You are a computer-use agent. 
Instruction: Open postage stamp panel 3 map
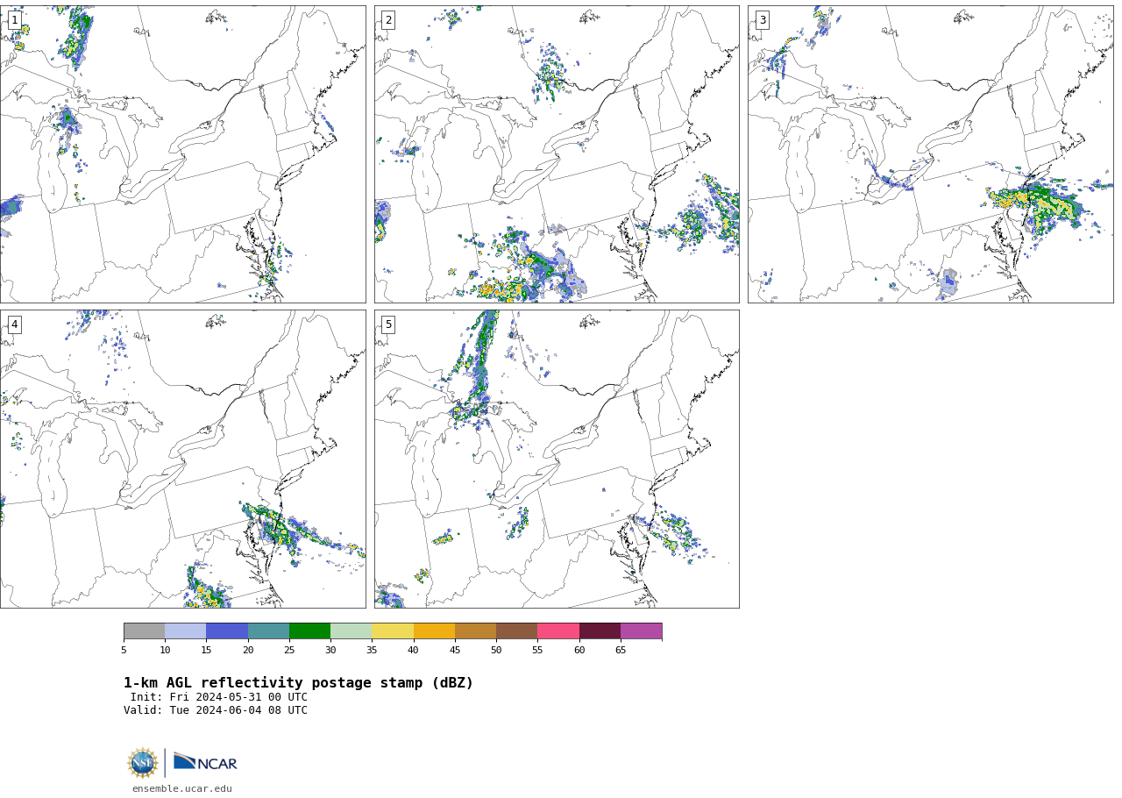coord(930,154)
